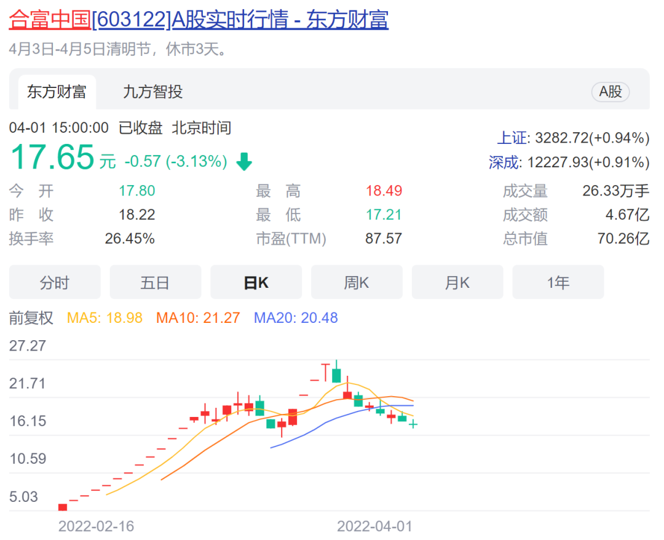Show the 分时 intraday chart
The image size is (664, 540).
click(x=55, y=282)
